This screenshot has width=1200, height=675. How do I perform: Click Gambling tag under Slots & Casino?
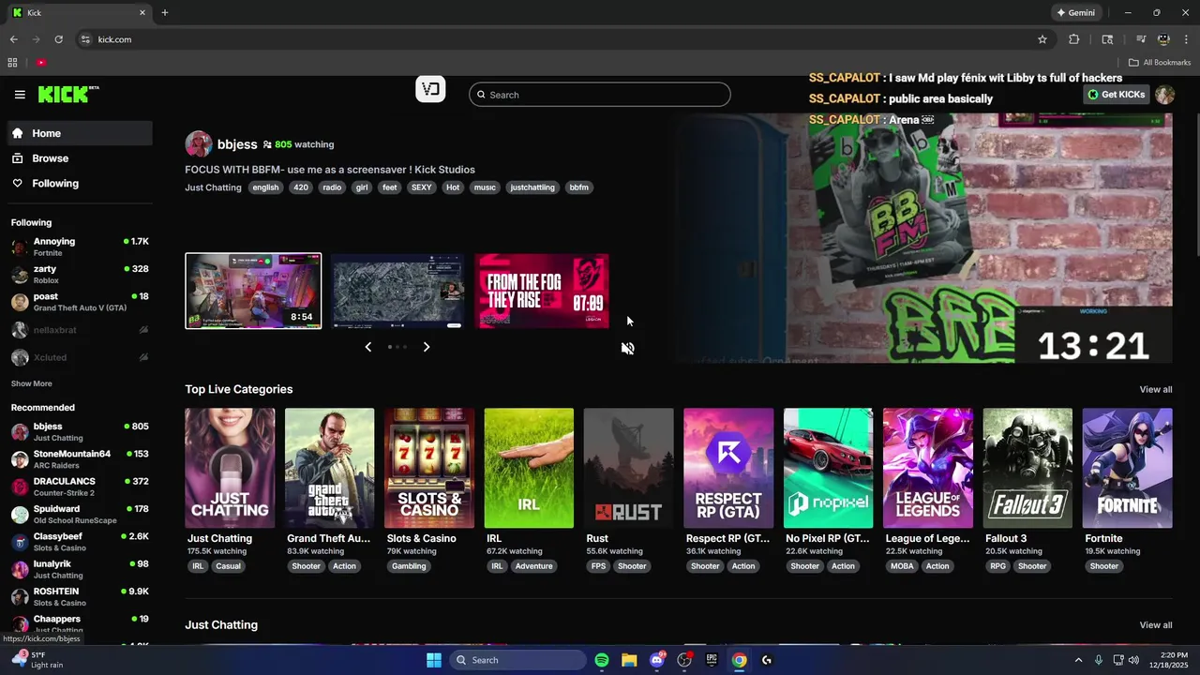coord(409,566)
